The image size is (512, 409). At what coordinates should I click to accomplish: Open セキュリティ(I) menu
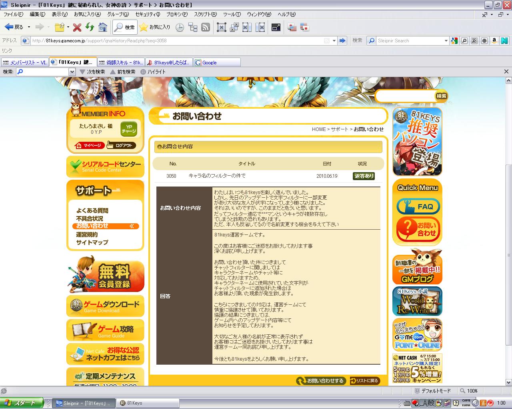(x=148, y=14)
